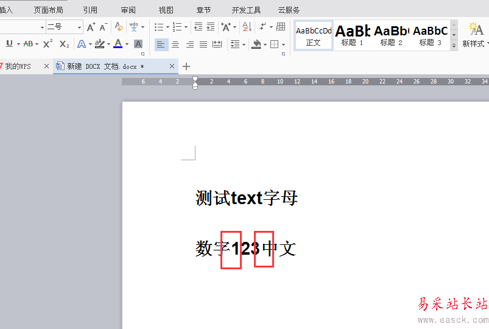Image resolution: width=489 pixels, height=329 pixels.
Task: Apply text effects outlined A
Action: coord(82,44)
